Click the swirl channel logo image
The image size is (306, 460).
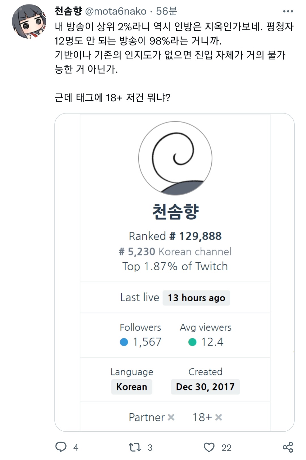coord(175,158)
